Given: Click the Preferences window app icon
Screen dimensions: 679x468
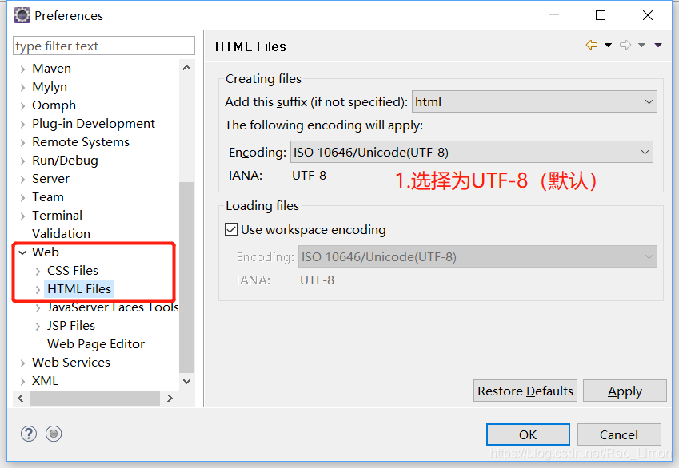Looking at the screenshot, I should (x=22, y=15).
